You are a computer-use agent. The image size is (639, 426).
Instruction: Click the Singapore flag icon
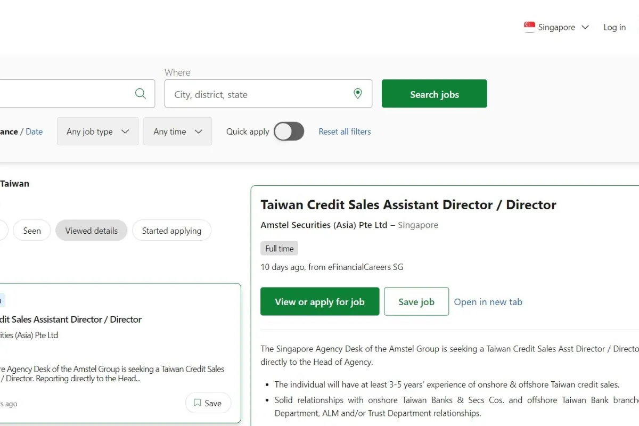[529, 27]
